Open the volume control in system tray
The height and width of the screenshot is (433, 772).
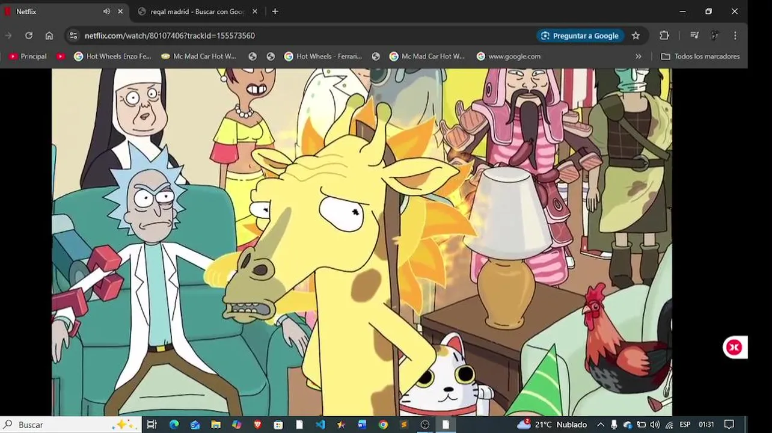[655, 425]
